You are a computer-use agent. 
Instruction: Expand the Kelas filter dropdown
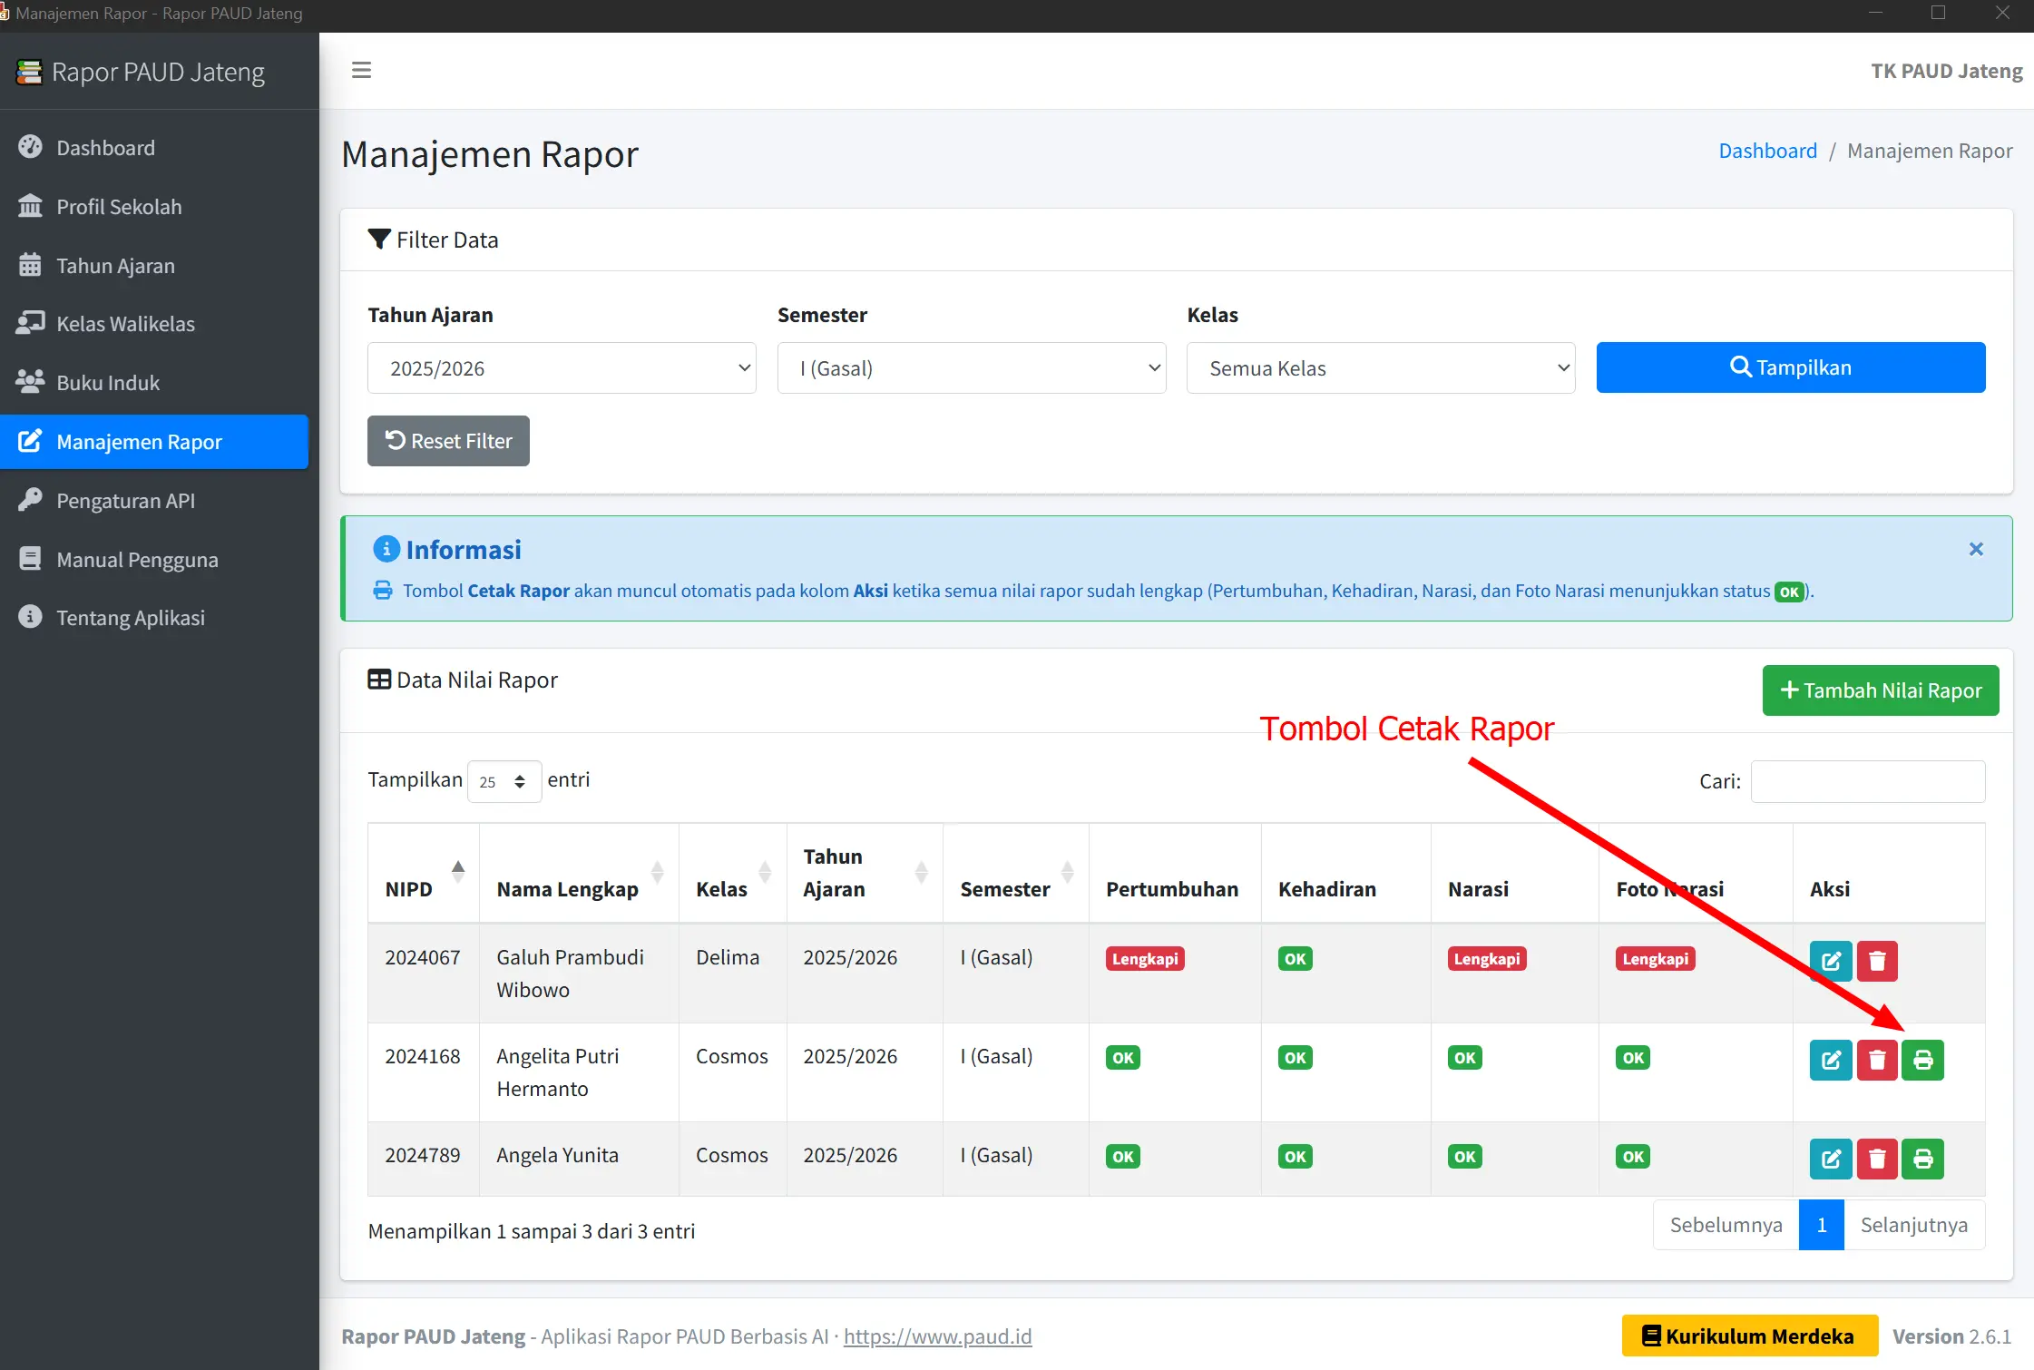click(x=1380, y=367)
